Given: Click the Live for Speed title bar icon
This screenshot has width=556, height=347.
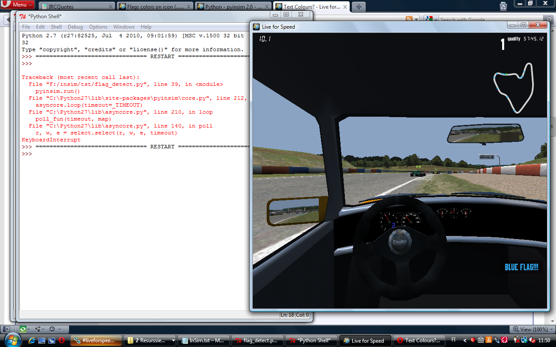Looking at the screenshot, I should tap(256, 26).
